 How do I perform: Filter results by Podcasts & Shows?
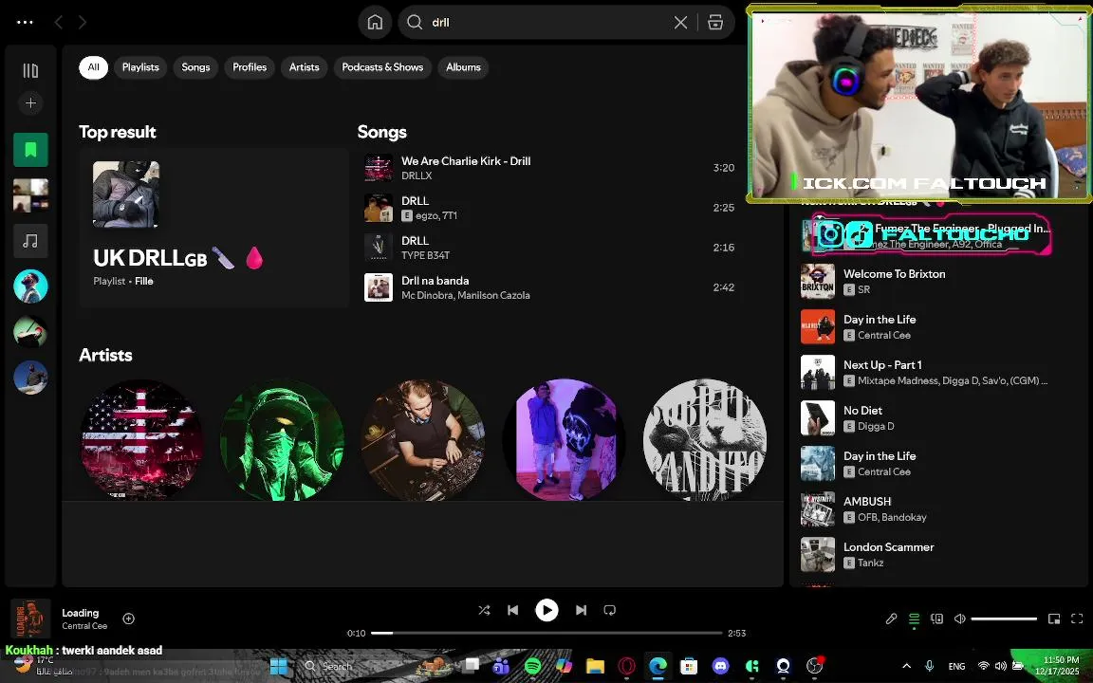click(x=382, y=67)
